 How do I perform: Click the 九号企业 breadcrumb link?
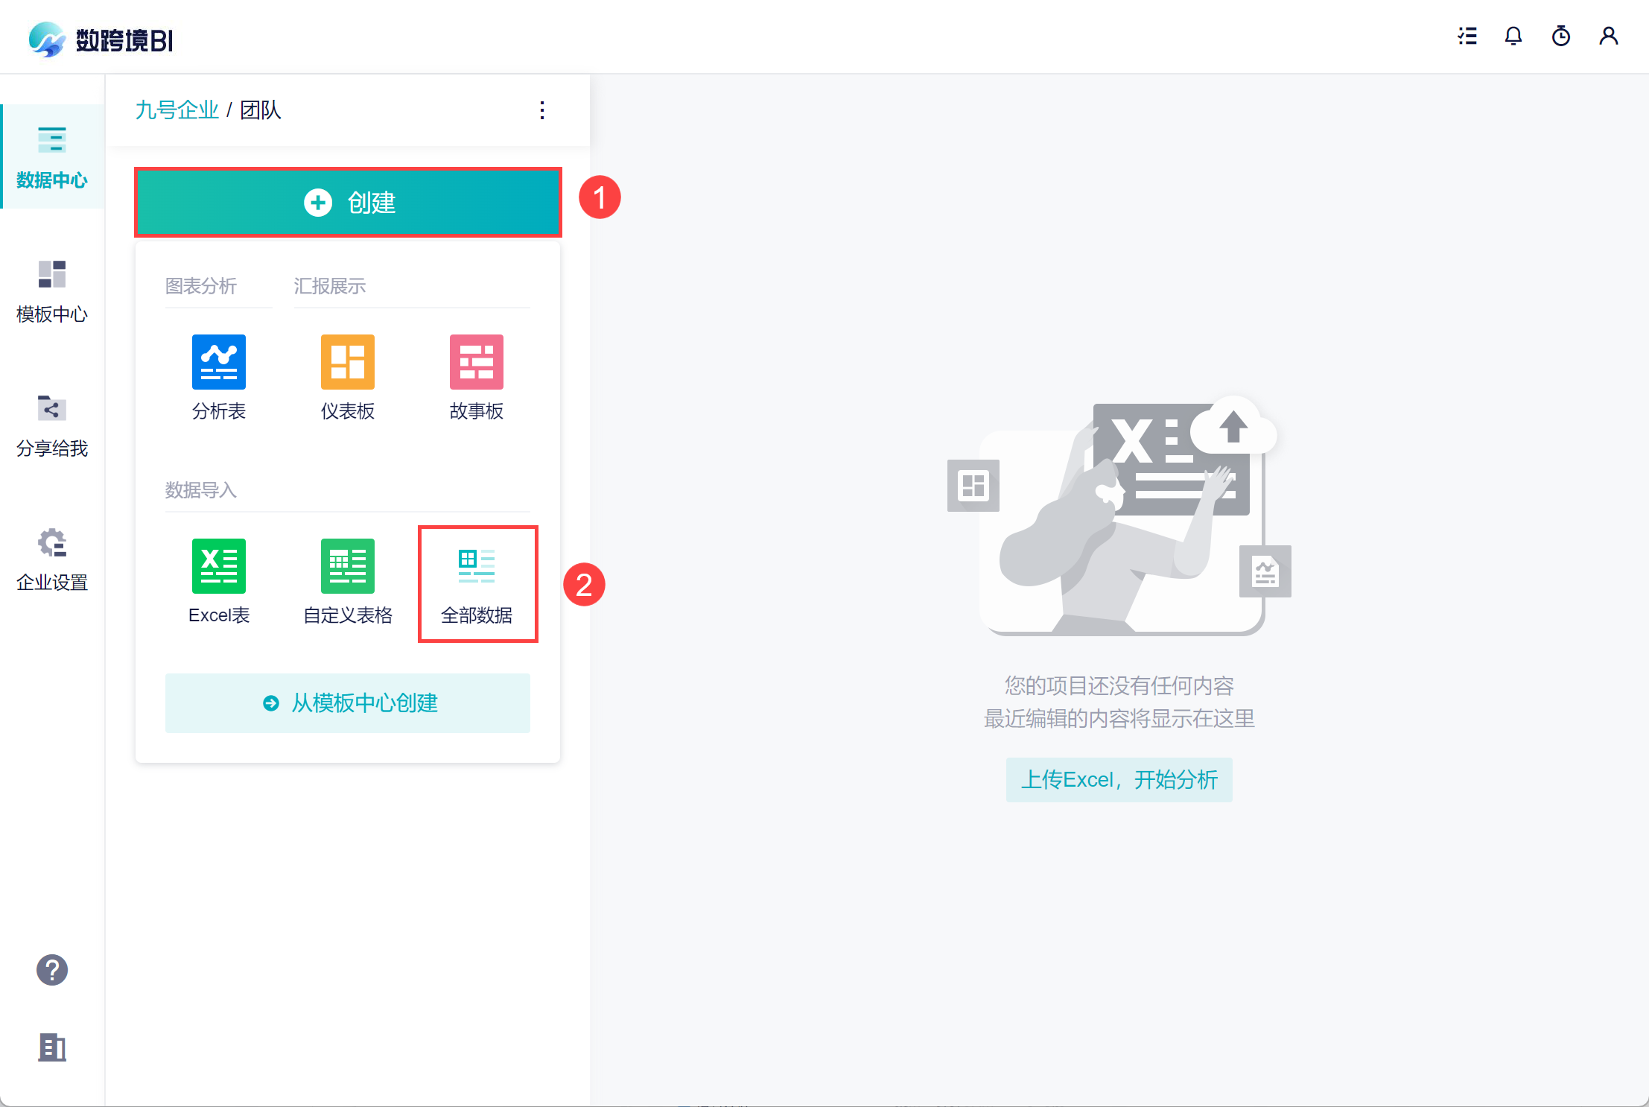coord(177,110)
